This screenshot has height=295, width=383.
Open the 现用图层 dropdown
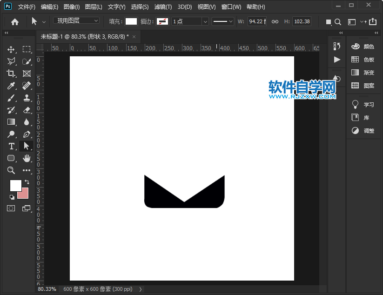(77, 21)
